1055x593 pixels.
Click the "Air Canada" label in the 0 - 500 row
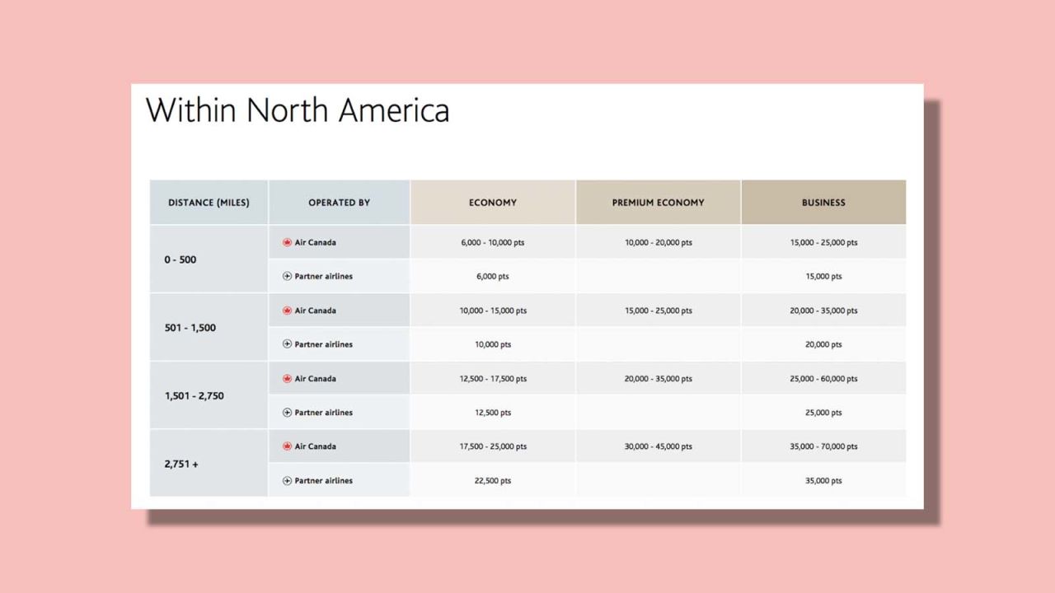coord(315,243)
